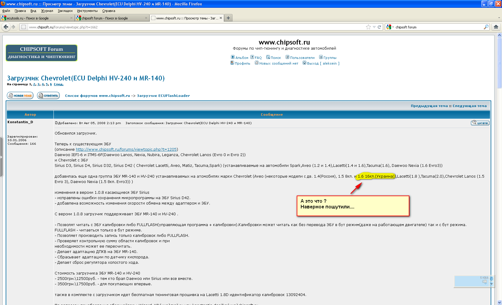Open the Файл menu
502x305 pixels.
coord(6,11)
